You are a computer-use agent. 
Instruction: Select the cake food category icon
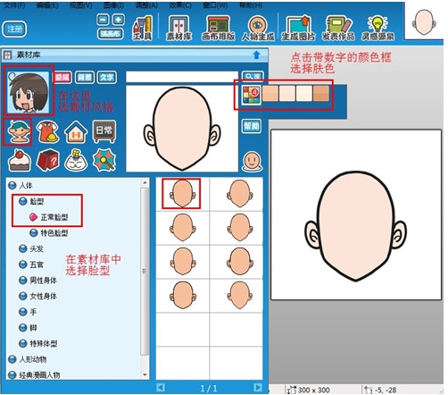(x=20, y=160)
